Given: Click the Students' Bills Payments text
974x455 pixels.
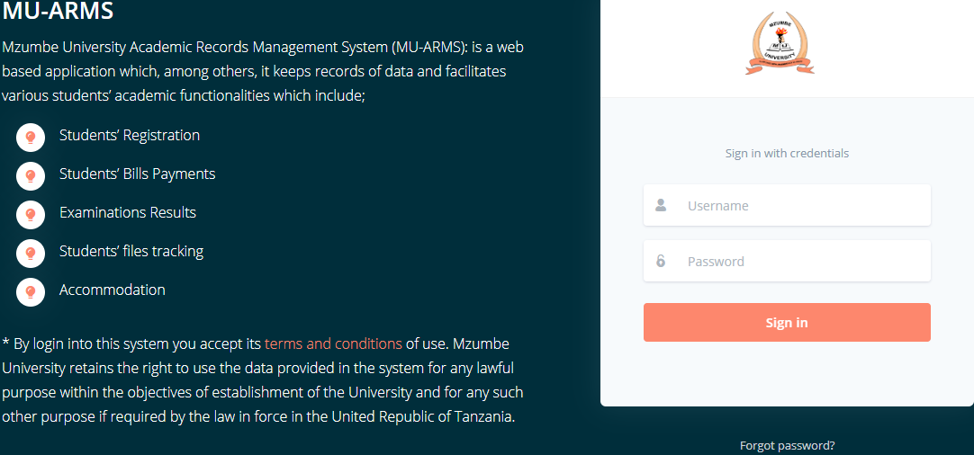Looking at the screenshot, I should coord(138,174).
